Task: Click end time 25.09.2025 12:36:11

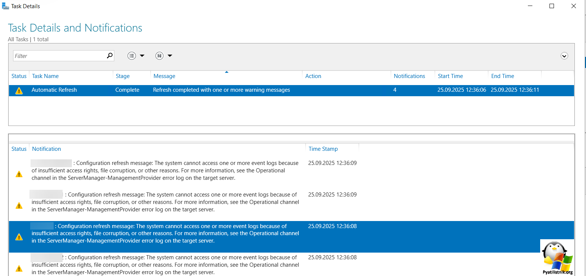Action: tap(515, 90)
